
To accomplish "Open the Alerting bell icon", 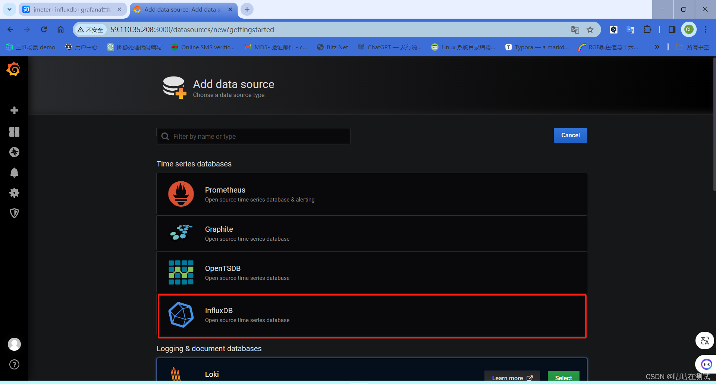I will point(14,172).
